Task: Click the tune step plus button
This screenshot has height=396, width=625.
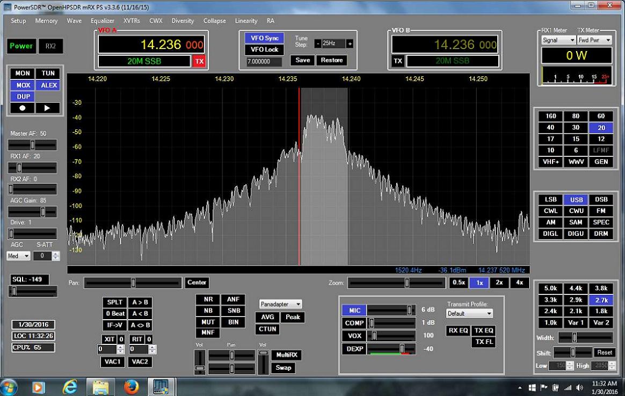Action: (350, 44)
